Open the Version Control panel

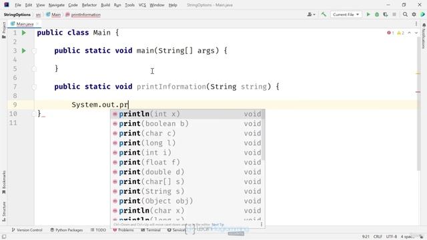click(27, 230)
